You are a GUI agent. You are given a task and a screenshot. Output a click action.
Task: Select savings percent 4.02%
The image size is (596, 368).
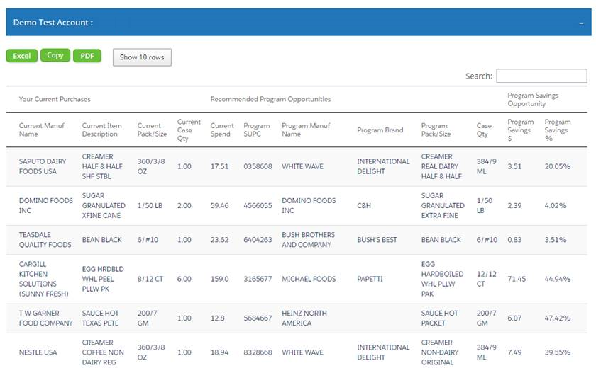[x=556, y=205]
